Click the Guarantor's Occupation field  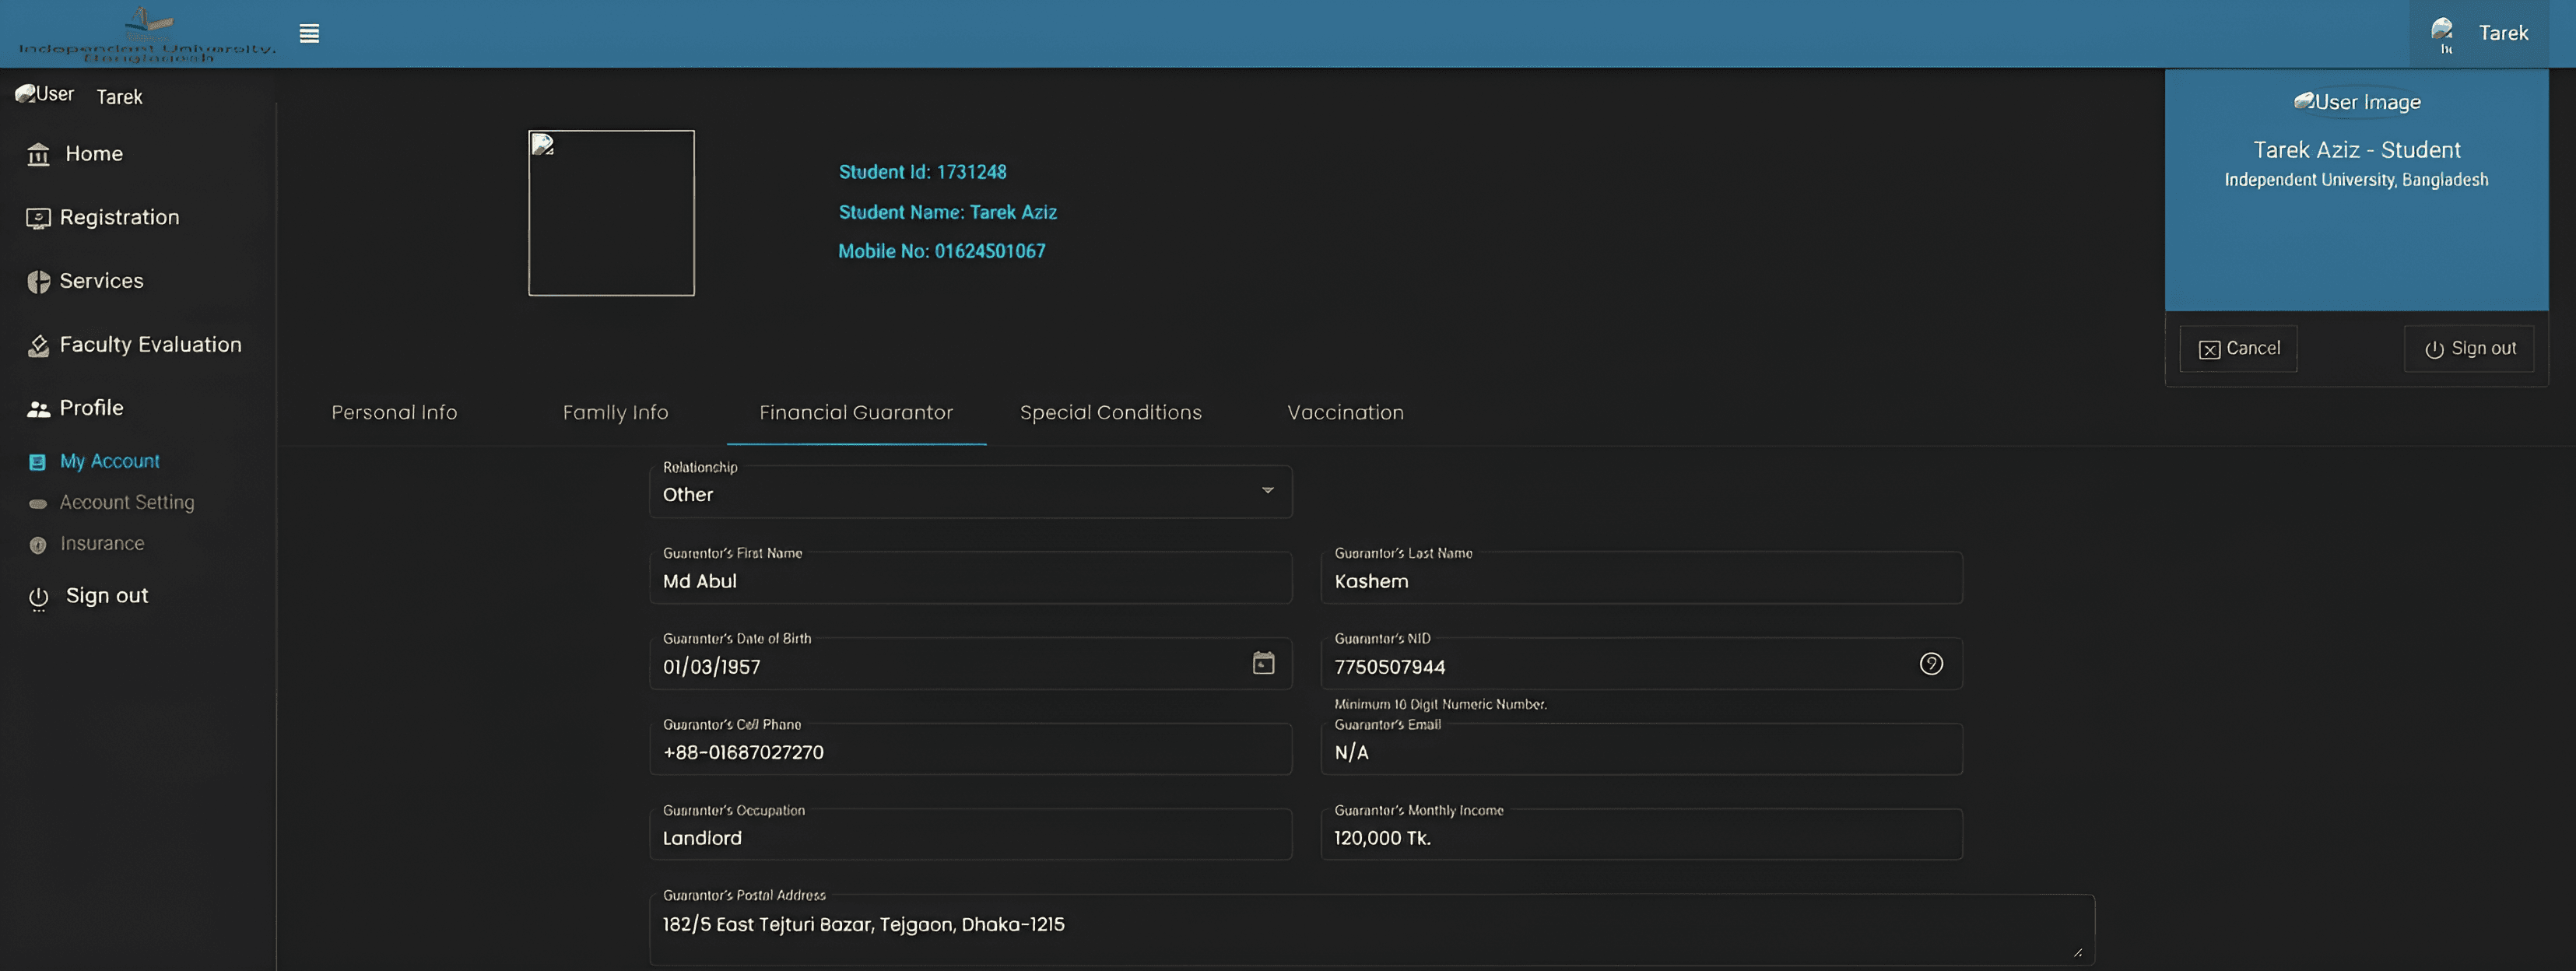970,834
